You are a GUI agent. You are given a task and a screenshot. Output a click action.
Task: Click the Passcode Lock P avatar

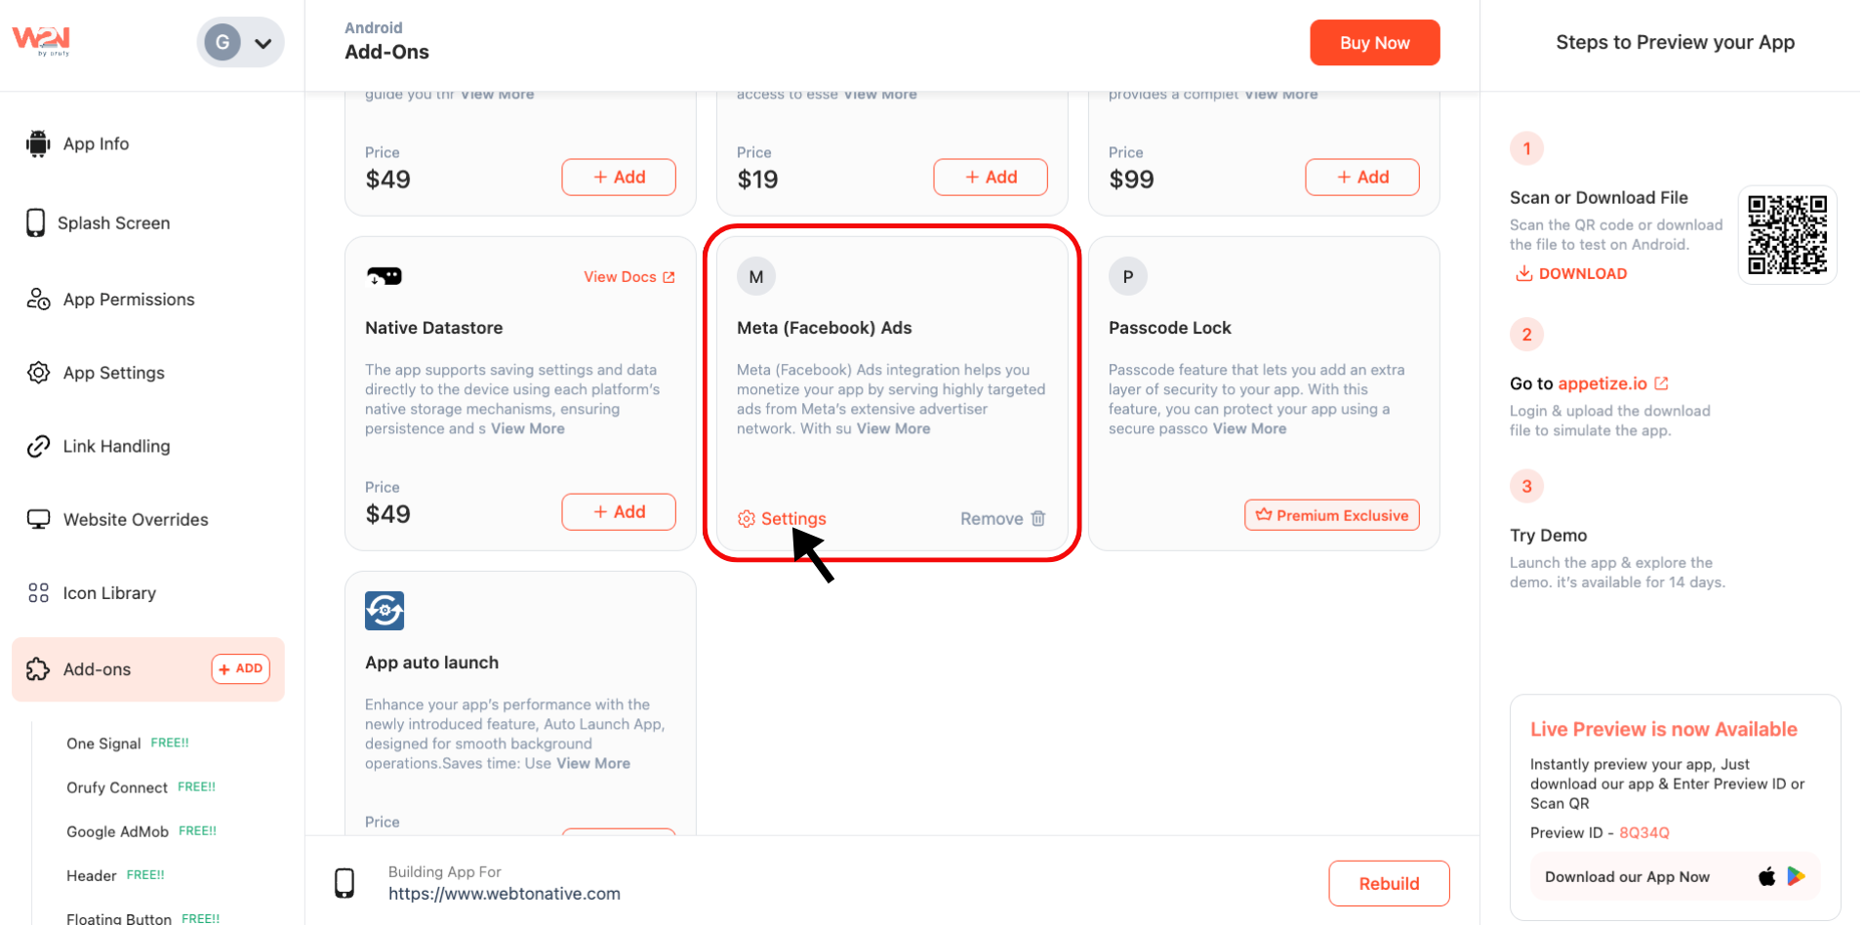pos(1127,276)
